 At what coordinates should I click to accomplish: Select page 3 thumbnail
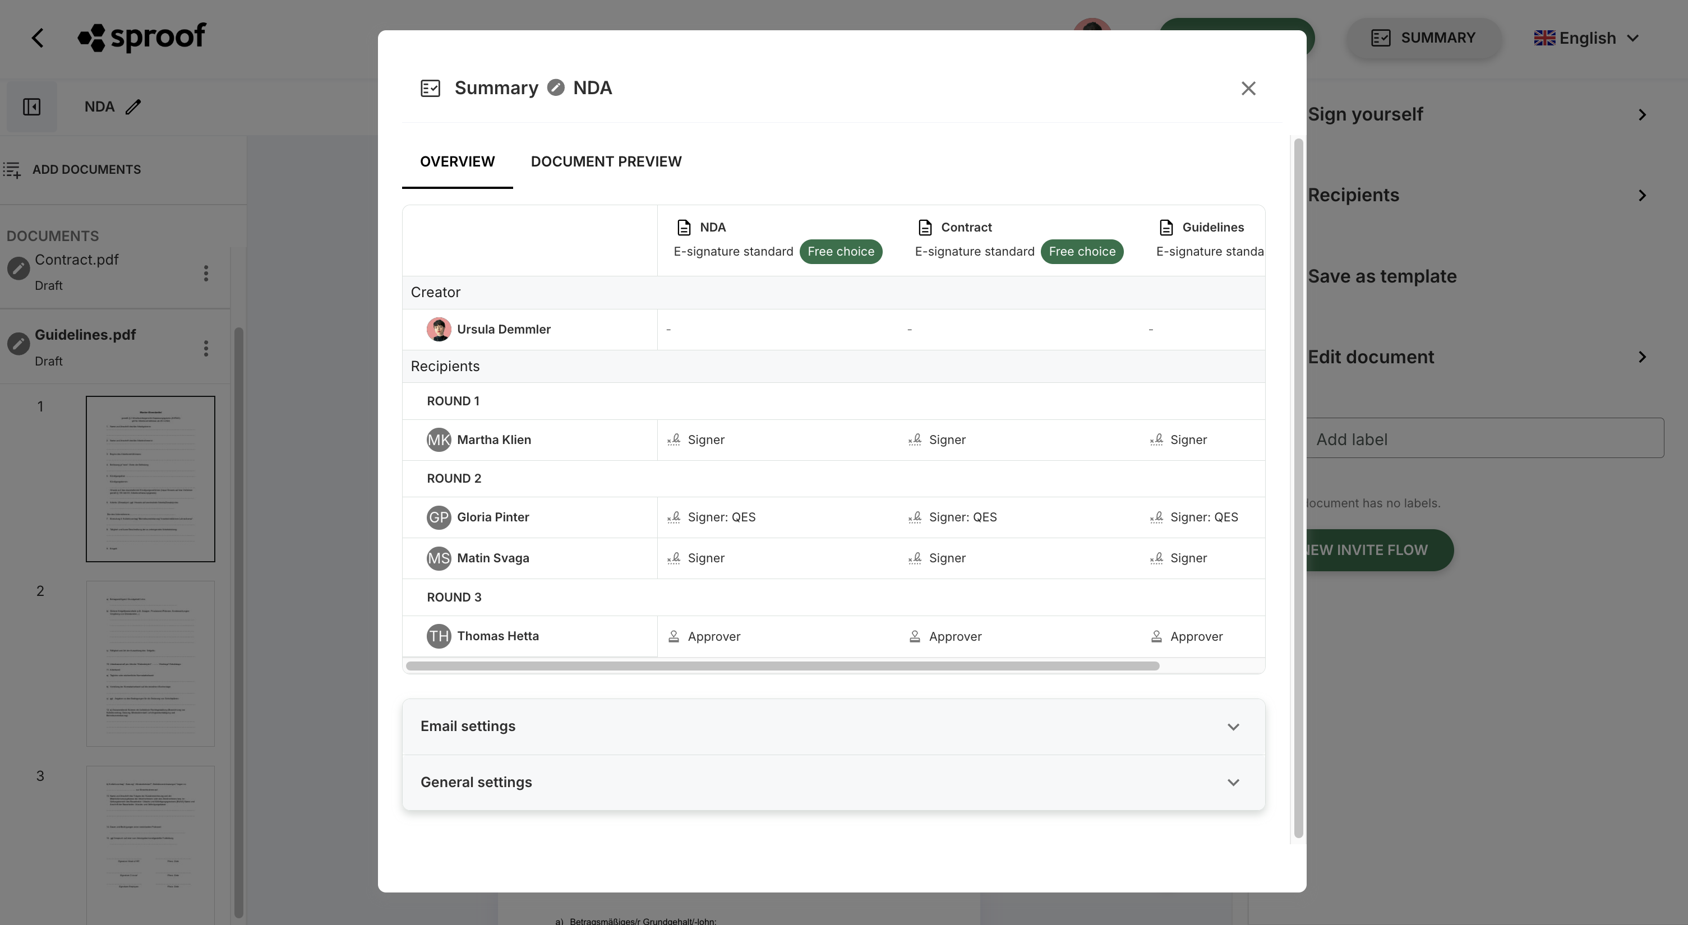(150, 845)
